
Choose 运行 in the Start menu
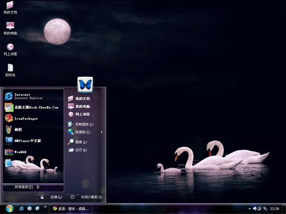[82, 150]
